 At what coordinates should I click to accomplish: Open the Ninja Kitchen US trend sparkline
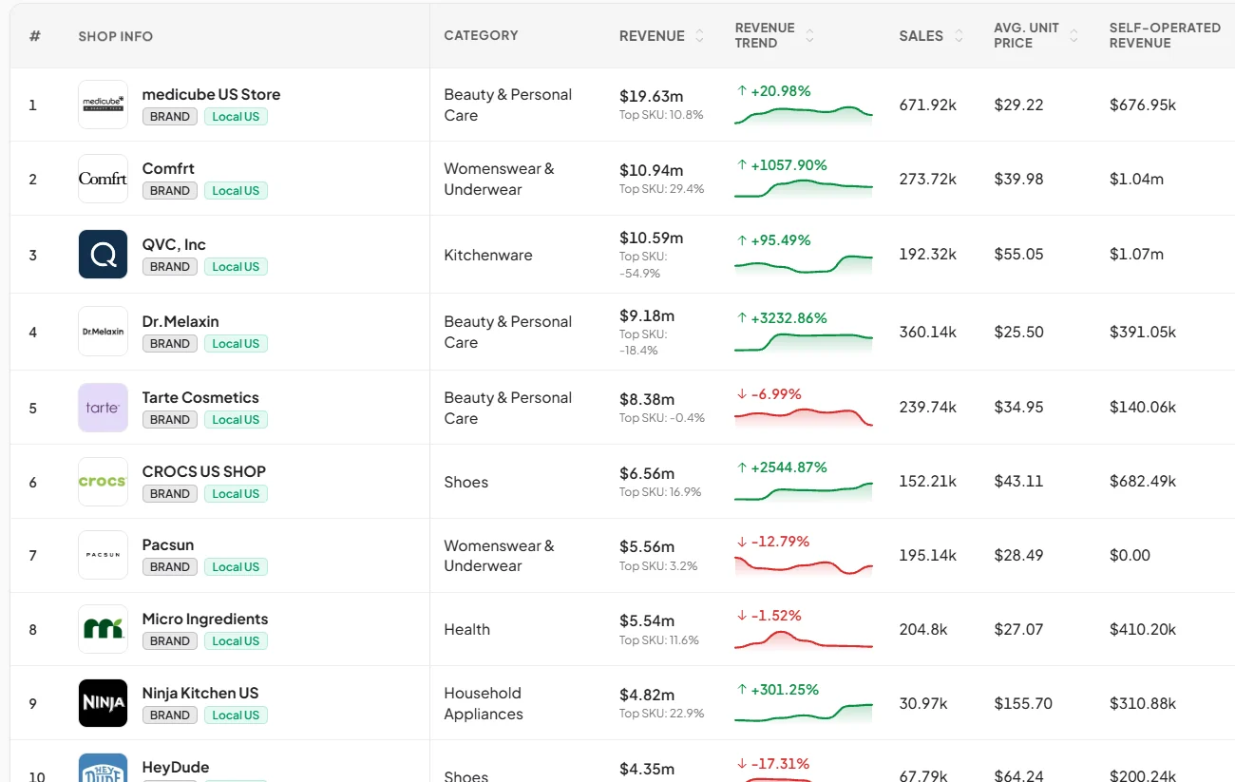tap(804, 712)
